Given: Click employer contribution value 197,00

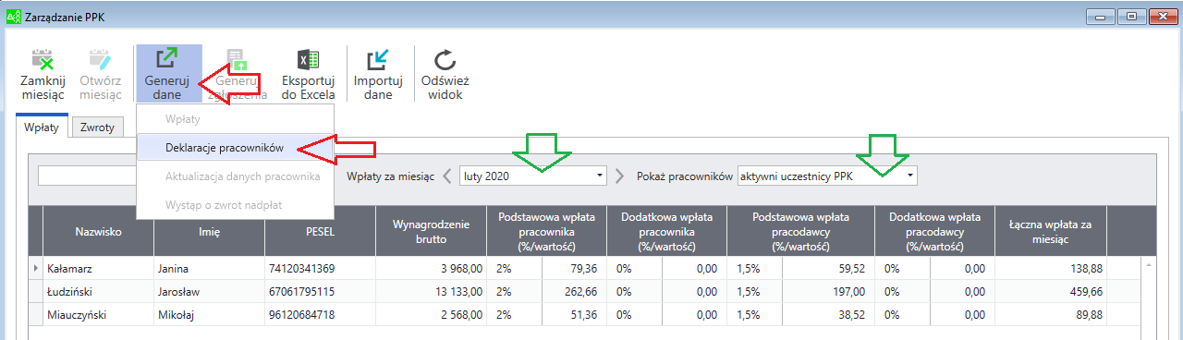Looking at the screenshot, I should pos(829,292).
